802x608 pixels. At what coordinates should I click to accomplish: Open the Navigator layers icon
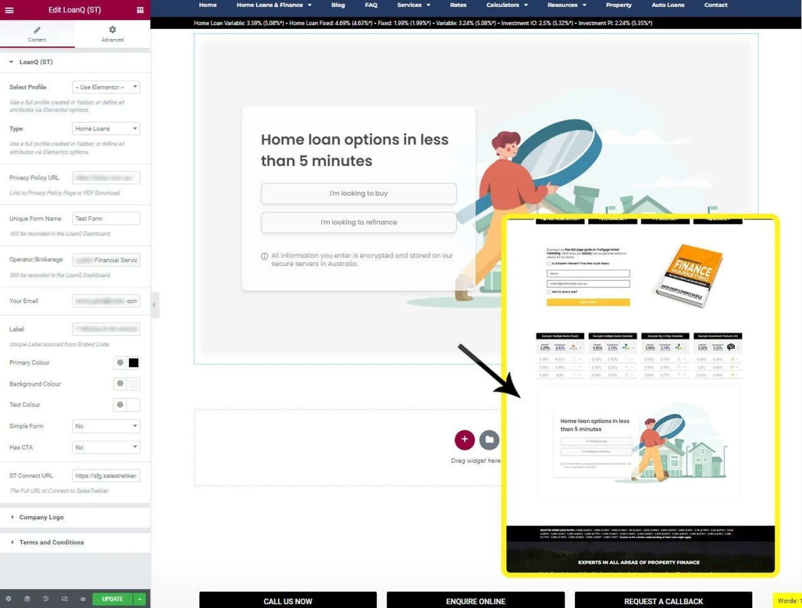coord(27,599)
